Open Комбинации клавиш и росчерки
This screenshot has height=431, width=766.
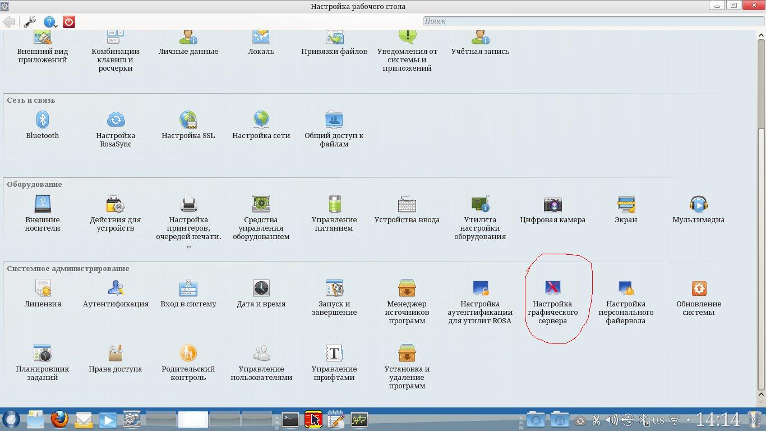click(x=116, y=52)
